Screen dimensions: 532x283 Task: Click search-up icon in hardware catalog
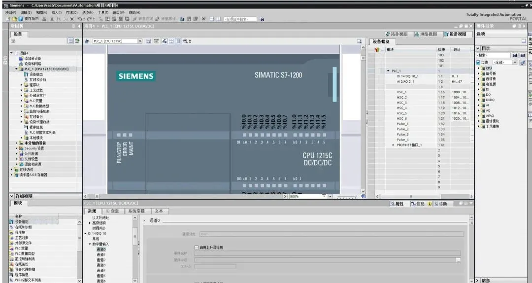click(523, 55)
